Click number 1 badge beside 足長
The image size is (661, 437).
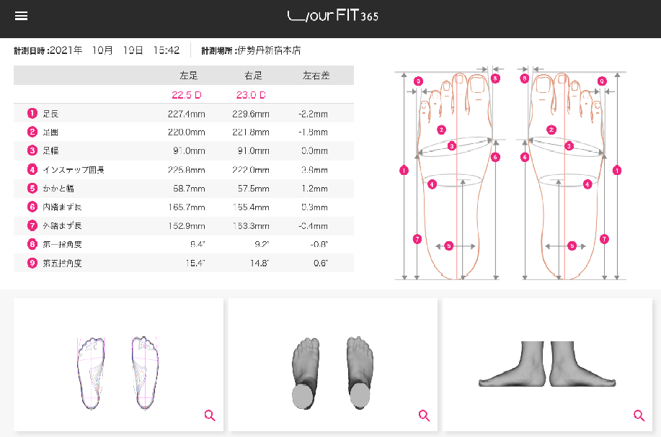(32, 113)
